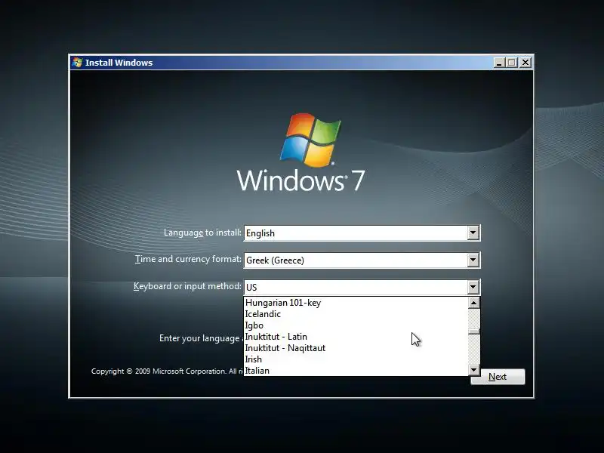
Task: Select Hungarian 101-key keyboard layout
Action: coord(356,303)
